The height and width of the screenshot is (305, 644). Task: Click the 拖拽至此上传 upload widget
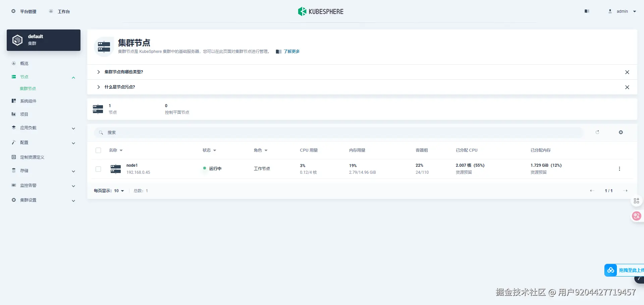coord(624,270)
